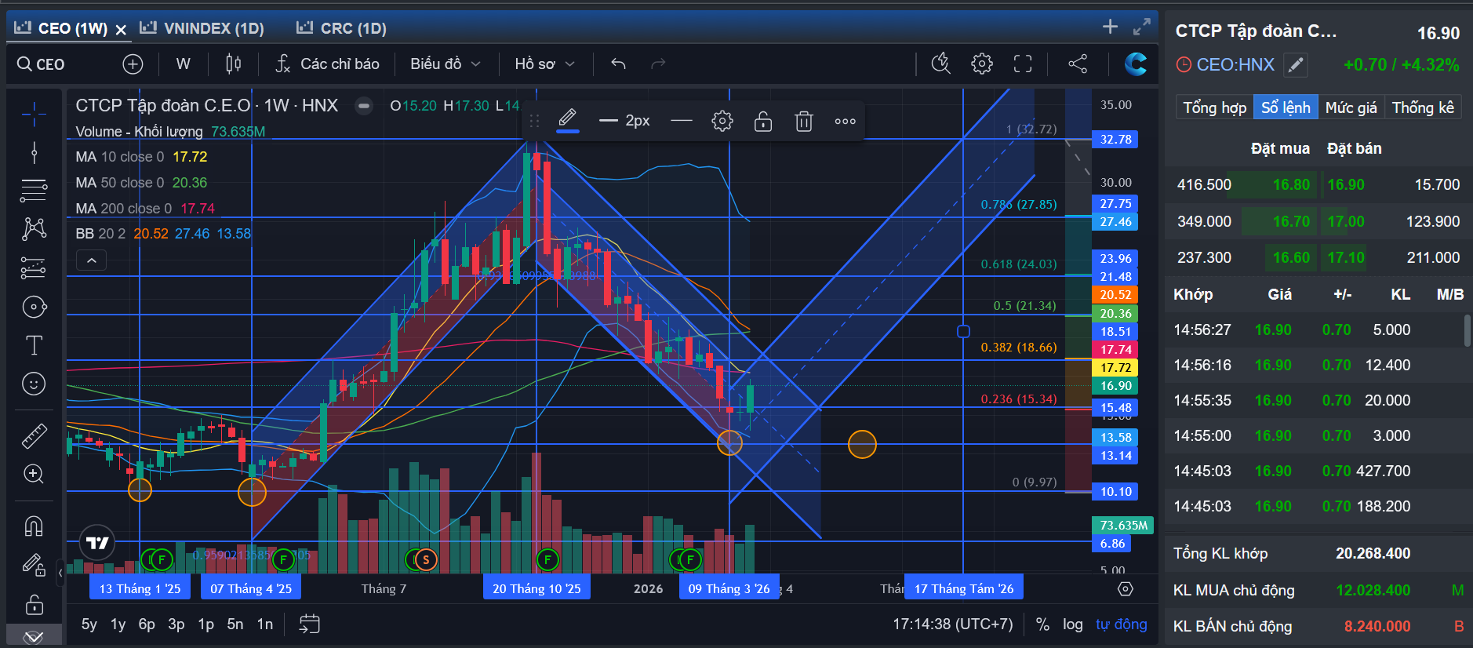The height and width of the screenshot is (648, 1473).
Task: Open more options in drawing toolbar
Action: click(x=845, y=121)
